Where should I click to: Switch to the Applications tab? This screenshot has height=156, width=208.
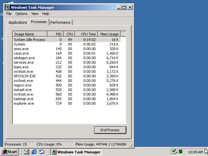click(x=18, y=22)
